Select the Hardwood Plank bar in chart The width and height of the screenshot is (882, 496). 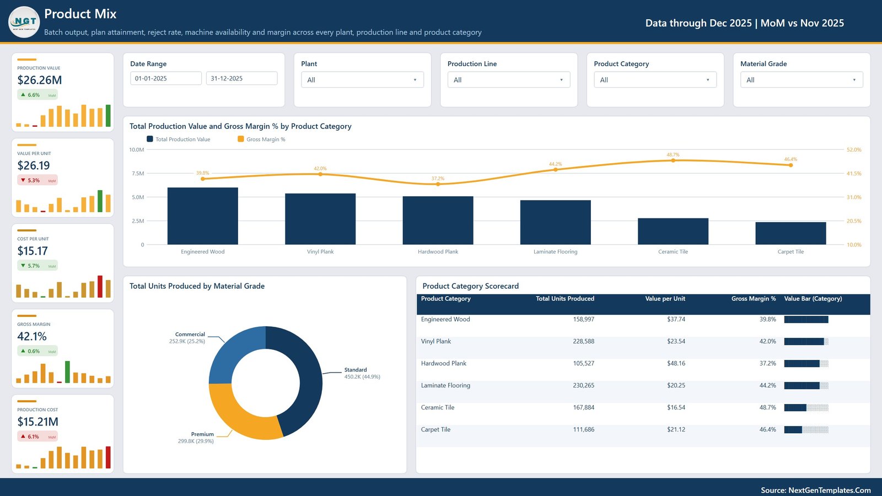click(x=438, y=220)
